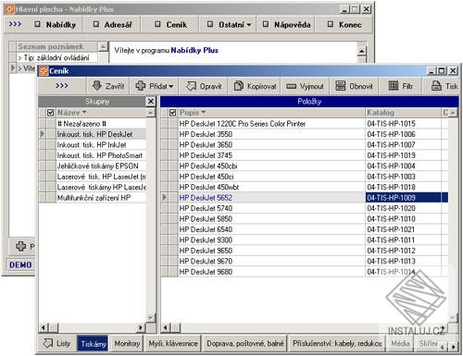Open the Filtr grid icon
The width and height of the screenshot is (463, 356).
pos(393,86)
